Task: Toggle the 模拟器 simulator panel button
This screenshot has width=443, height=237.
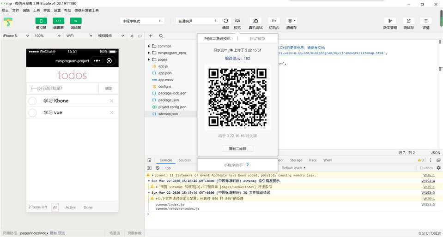Action: coord(41,21)
